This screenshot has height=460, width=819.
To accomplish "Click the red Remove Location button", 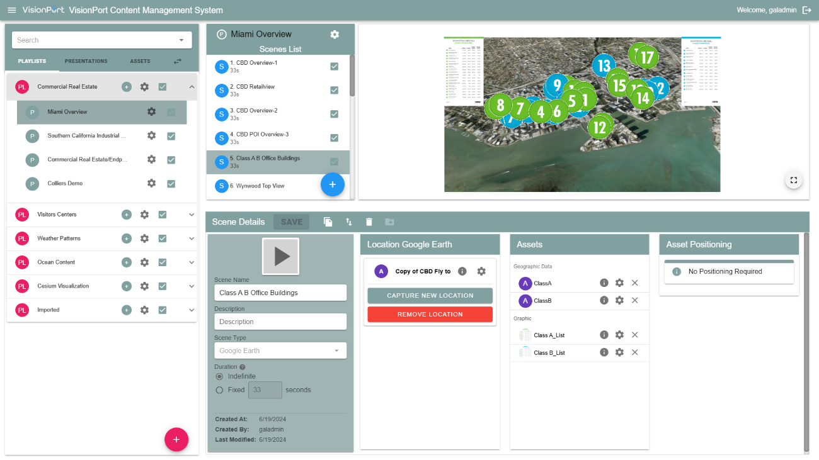I will [x=430, y=315].
